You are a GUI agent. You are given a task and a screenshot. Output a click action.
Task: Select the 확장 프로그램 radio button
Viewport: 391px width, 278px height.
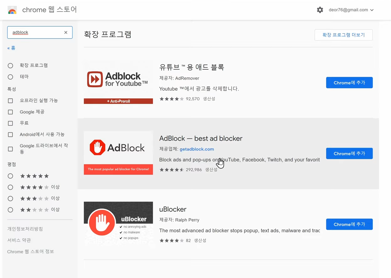pos(10,66)
